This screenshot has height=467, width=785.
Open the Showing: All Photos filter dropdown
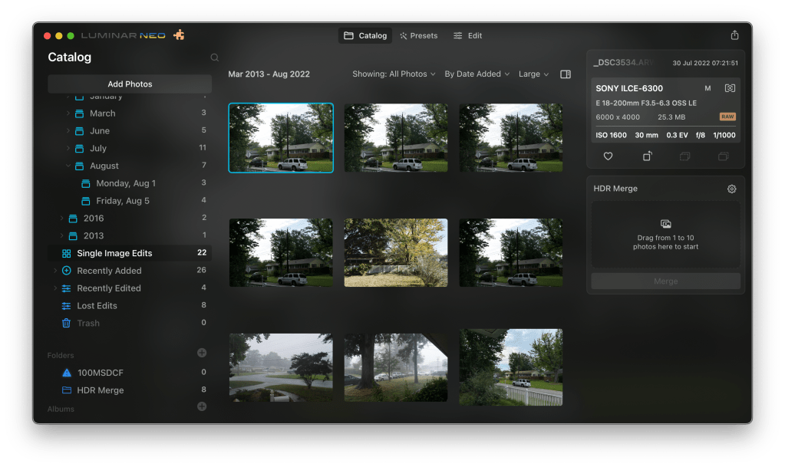(394, 74)
